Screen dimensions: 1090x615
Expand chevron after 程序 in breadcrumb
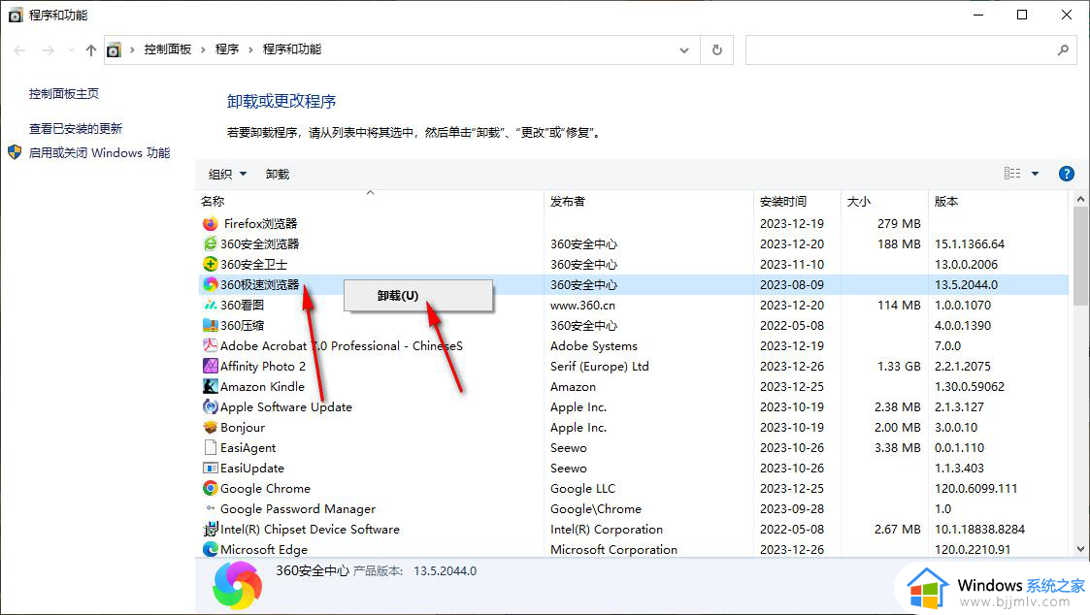click(250, 50)
